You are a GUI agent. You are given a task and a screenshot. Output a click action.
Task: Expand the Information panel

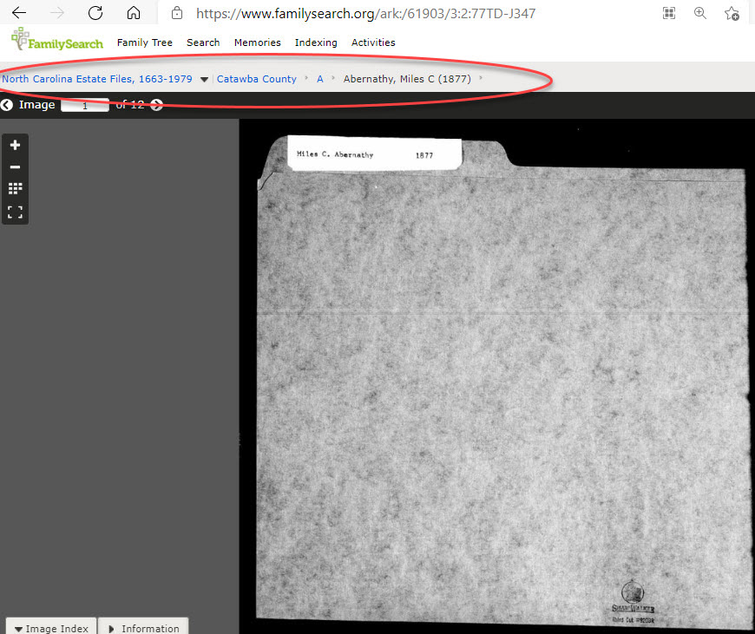pos(143,626)
